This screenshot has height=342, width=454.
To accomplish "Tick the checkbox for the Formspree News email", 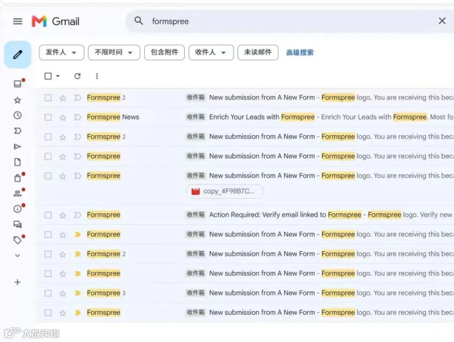I will coord(48,118).
